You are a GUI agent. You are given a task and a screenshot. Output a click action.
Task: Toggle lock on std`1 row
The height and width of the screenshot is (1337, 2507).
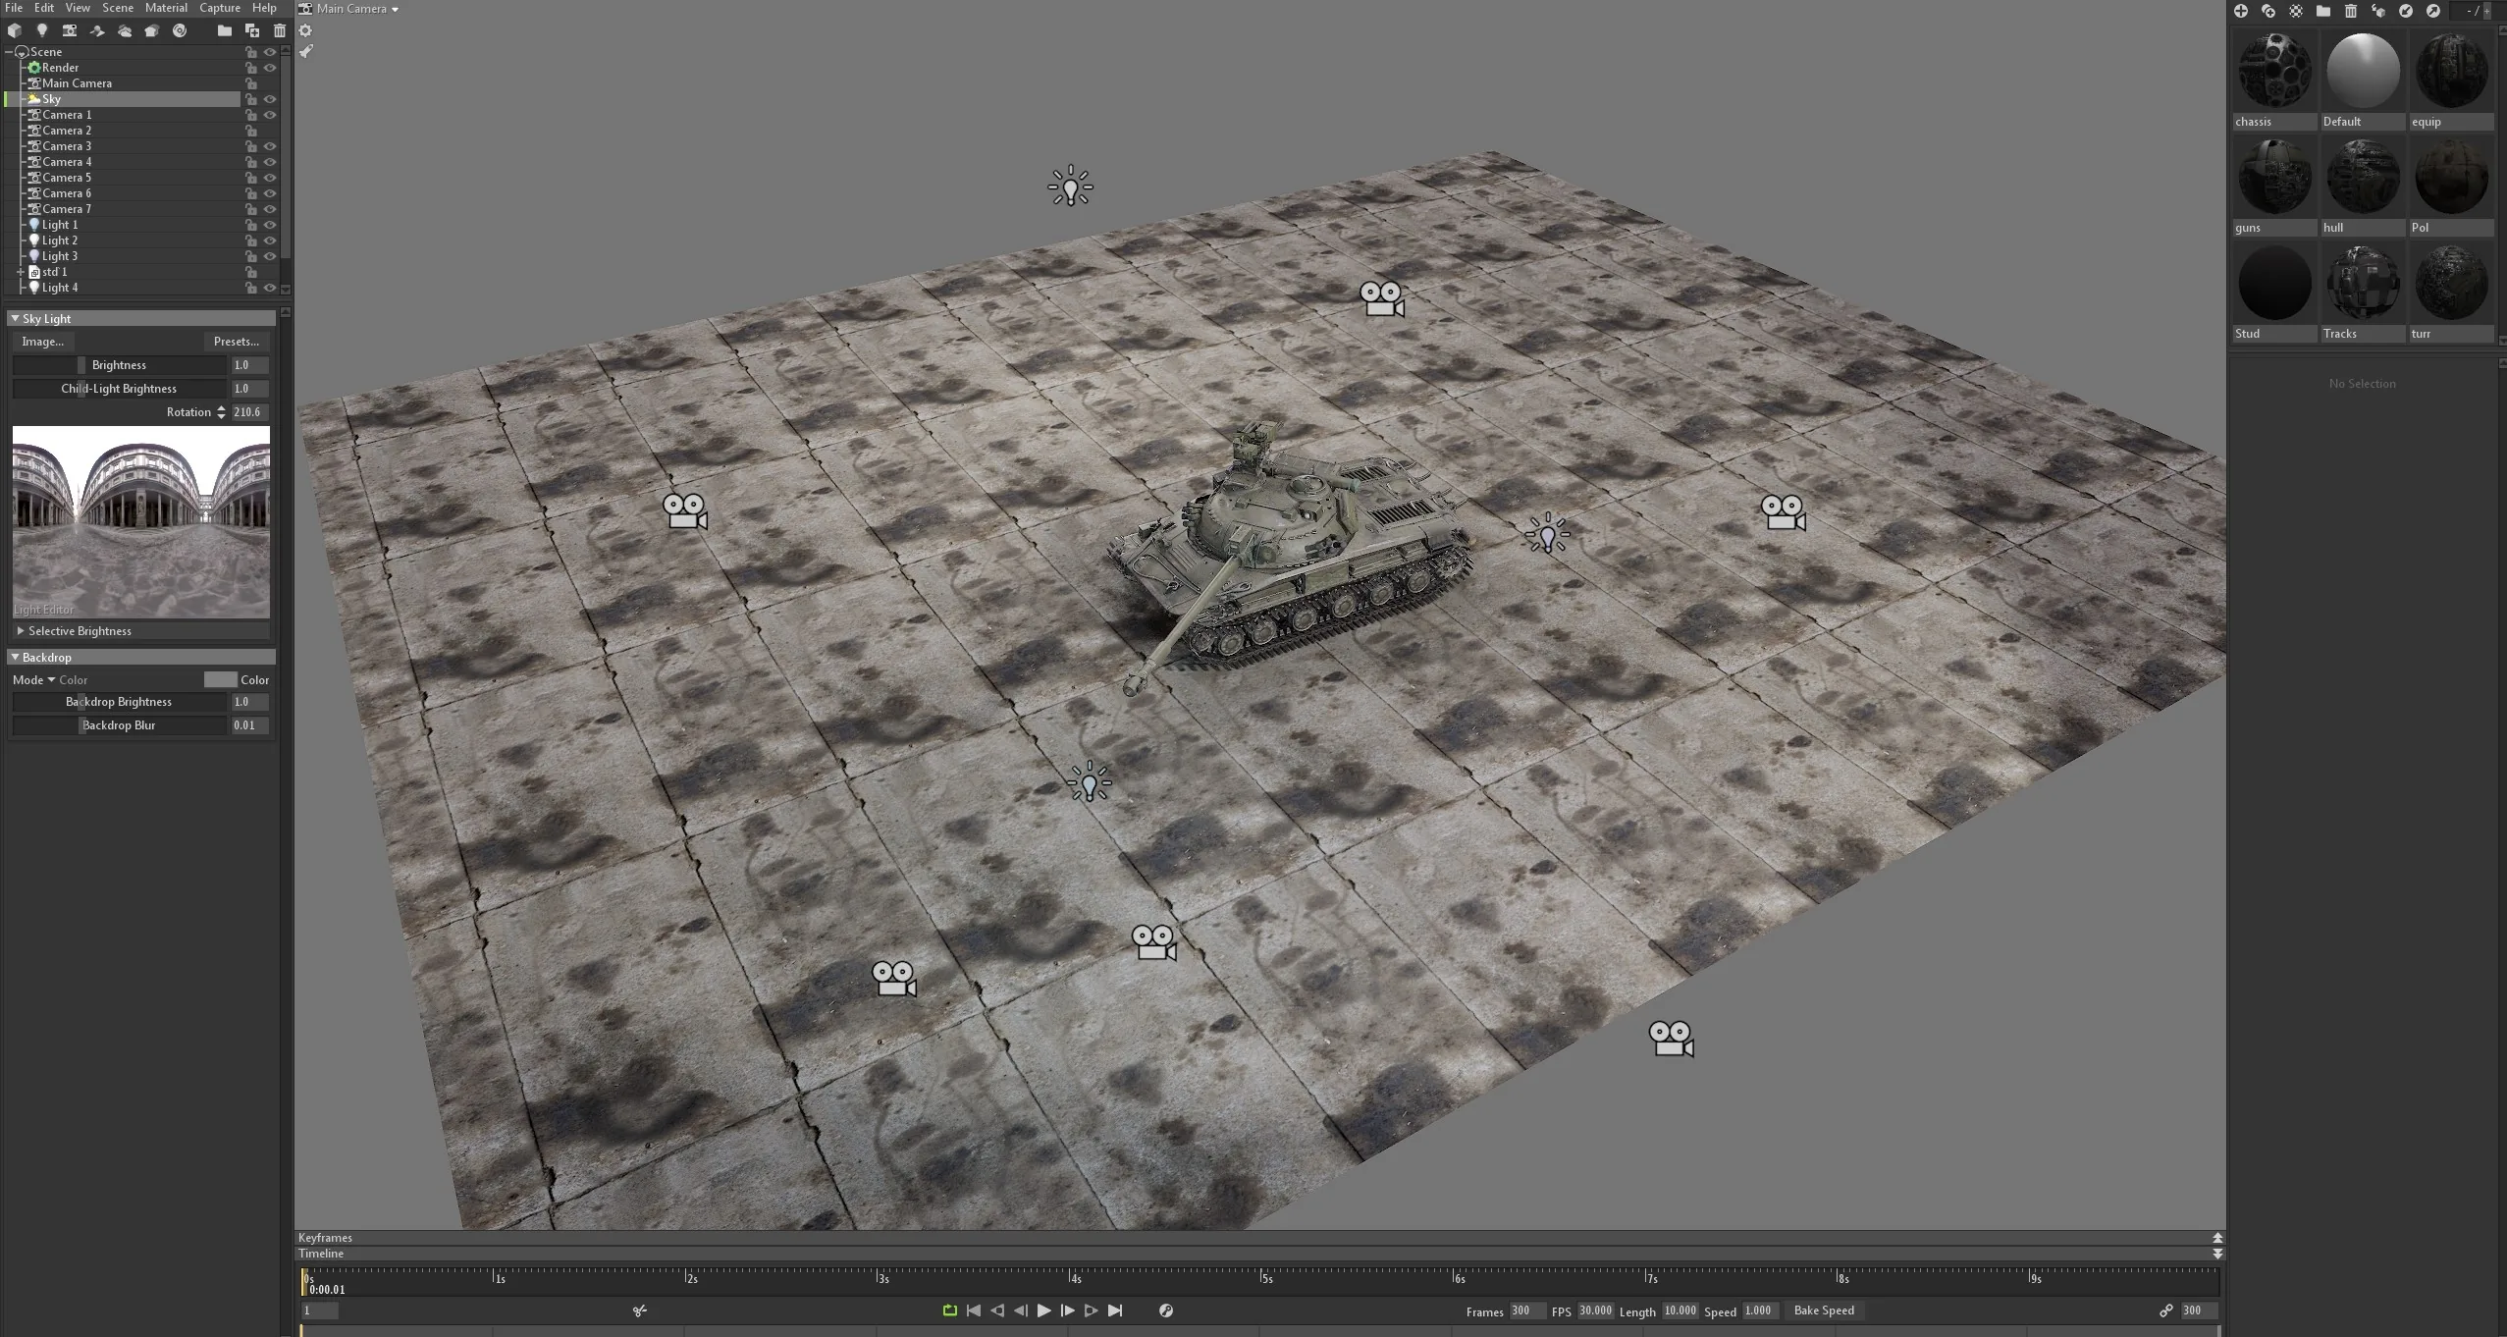point(251,272)
